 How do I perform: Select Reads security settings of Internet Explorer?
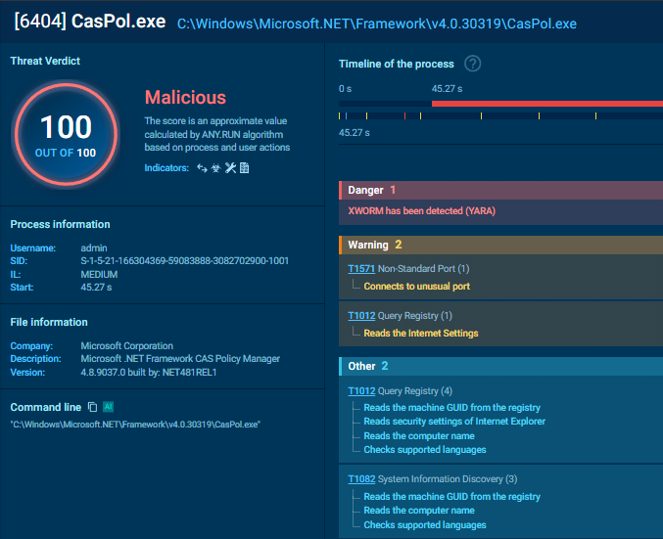[454, 422]
